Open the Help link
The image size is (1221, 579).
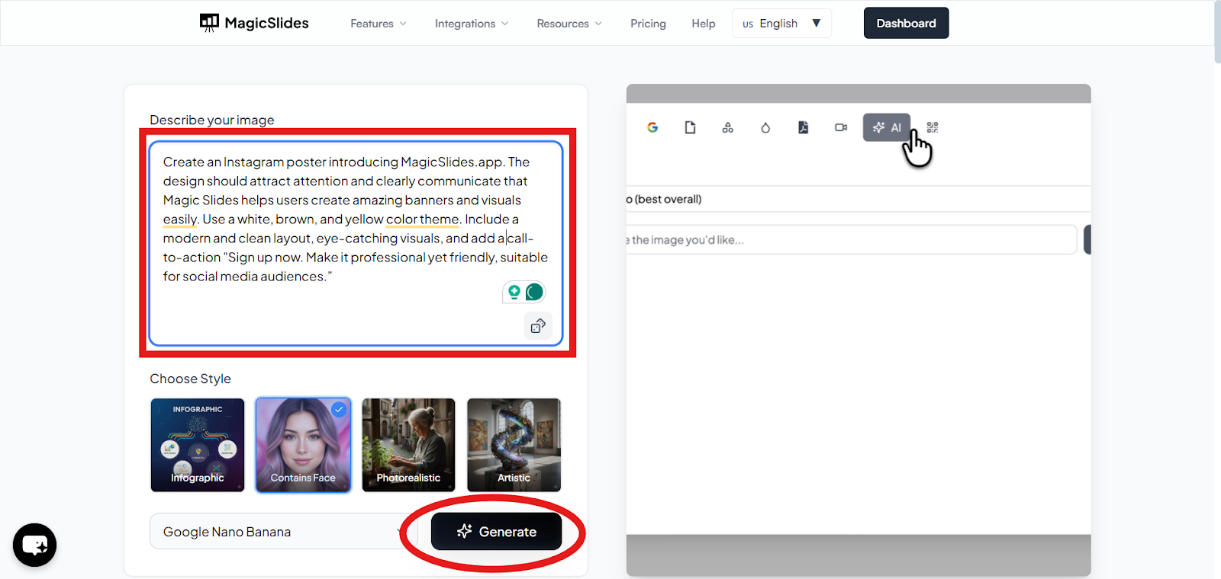[704, 24]
